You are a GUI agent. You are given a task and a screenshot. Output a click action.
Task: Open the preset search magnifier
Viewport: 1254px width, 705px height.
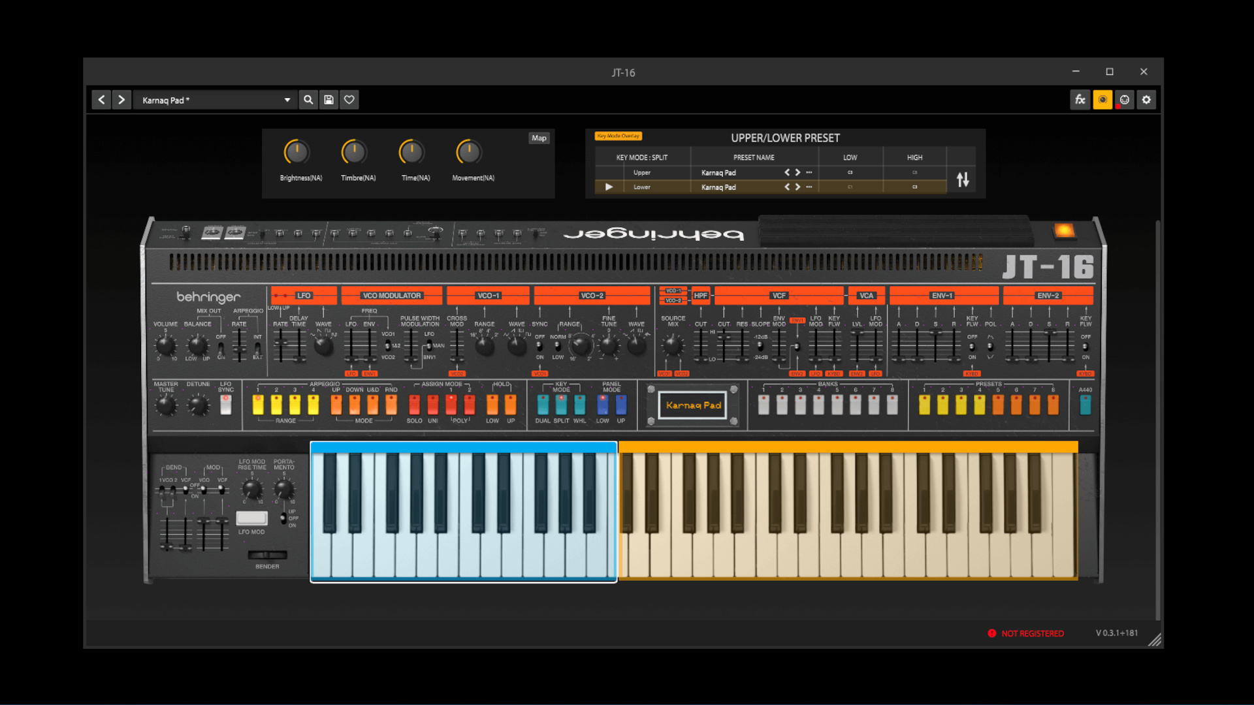[308, 100]
